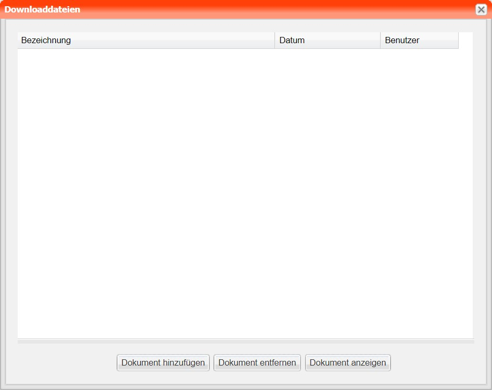The width and height of the screenshot is (492, 390).
Task: Select the divider between Bezeichnung and Datum
Action: (274, 41)
